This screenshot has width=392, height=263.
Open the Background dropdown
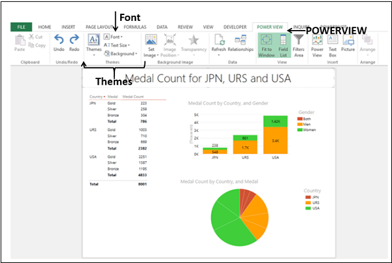[122, 54]
